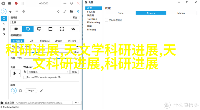The image size is (200, 110).
Task: Select screenshot to clipboard option
Action: pyautogui.click(x=20, y=91)
